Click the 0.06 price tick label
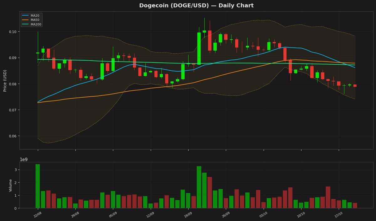The image size is (376, 221). pos(13,136)
